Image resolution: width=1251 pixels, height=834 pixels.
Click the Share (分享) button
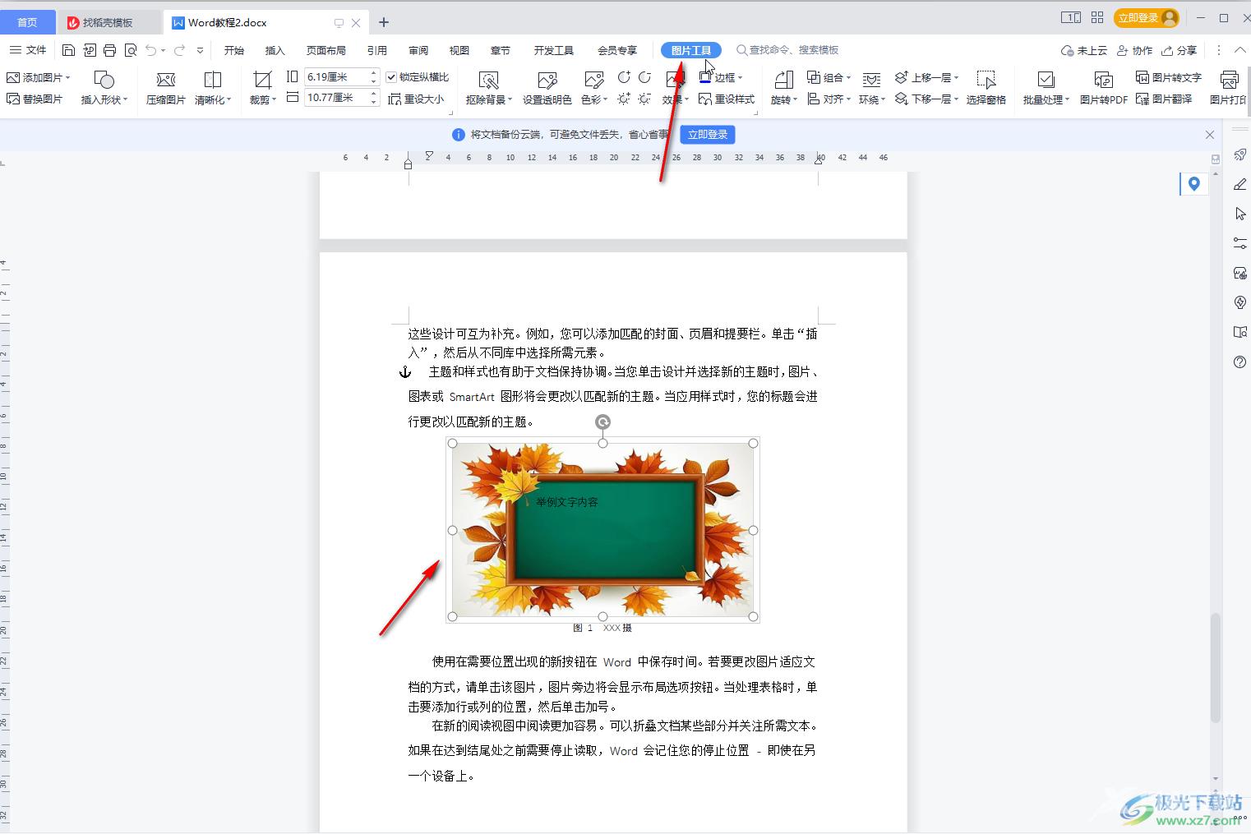coord(1179,50)
